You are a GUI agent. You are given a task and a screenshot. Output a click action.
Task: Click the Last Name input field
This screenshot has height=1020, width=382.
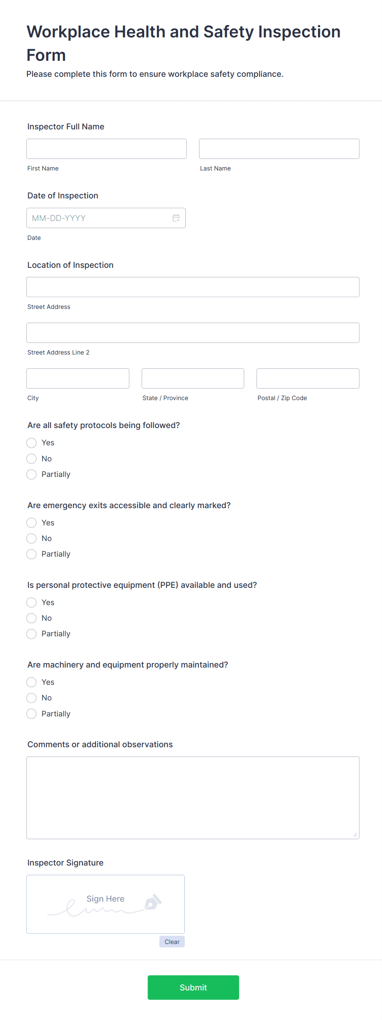pos(279,148)
